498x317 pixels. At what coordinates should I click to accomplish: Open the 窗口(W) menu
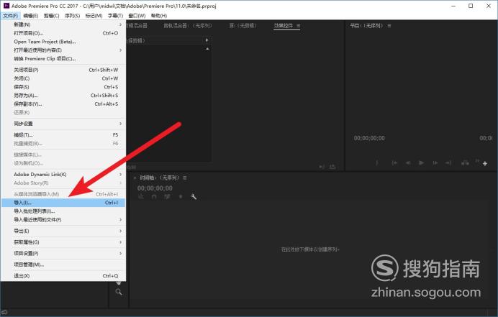point(137,16)
